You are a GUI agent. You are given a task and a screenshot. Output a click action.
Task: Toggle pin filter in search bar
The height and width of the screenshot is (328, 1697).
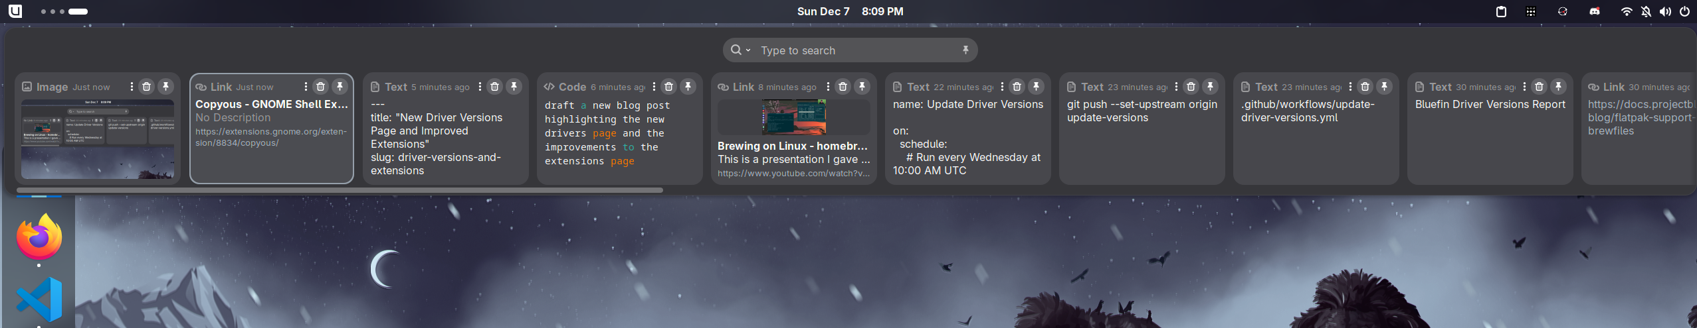pos(965,50)
